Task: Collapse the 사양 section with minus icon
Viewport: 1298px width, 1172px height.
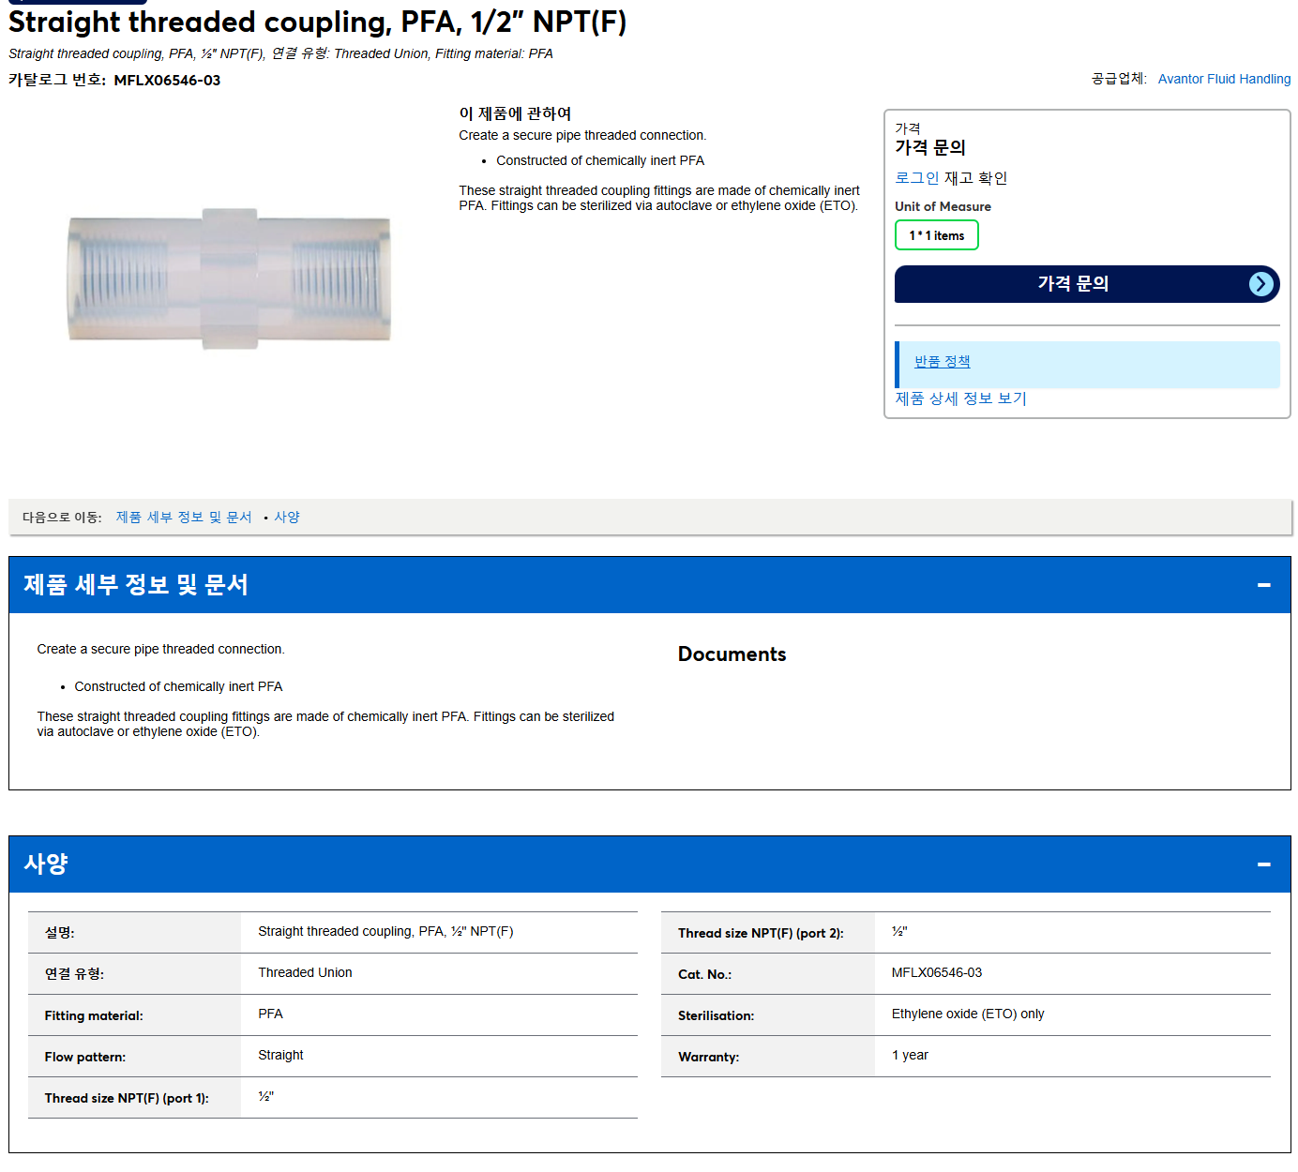Action: [x=1263, y=864]
